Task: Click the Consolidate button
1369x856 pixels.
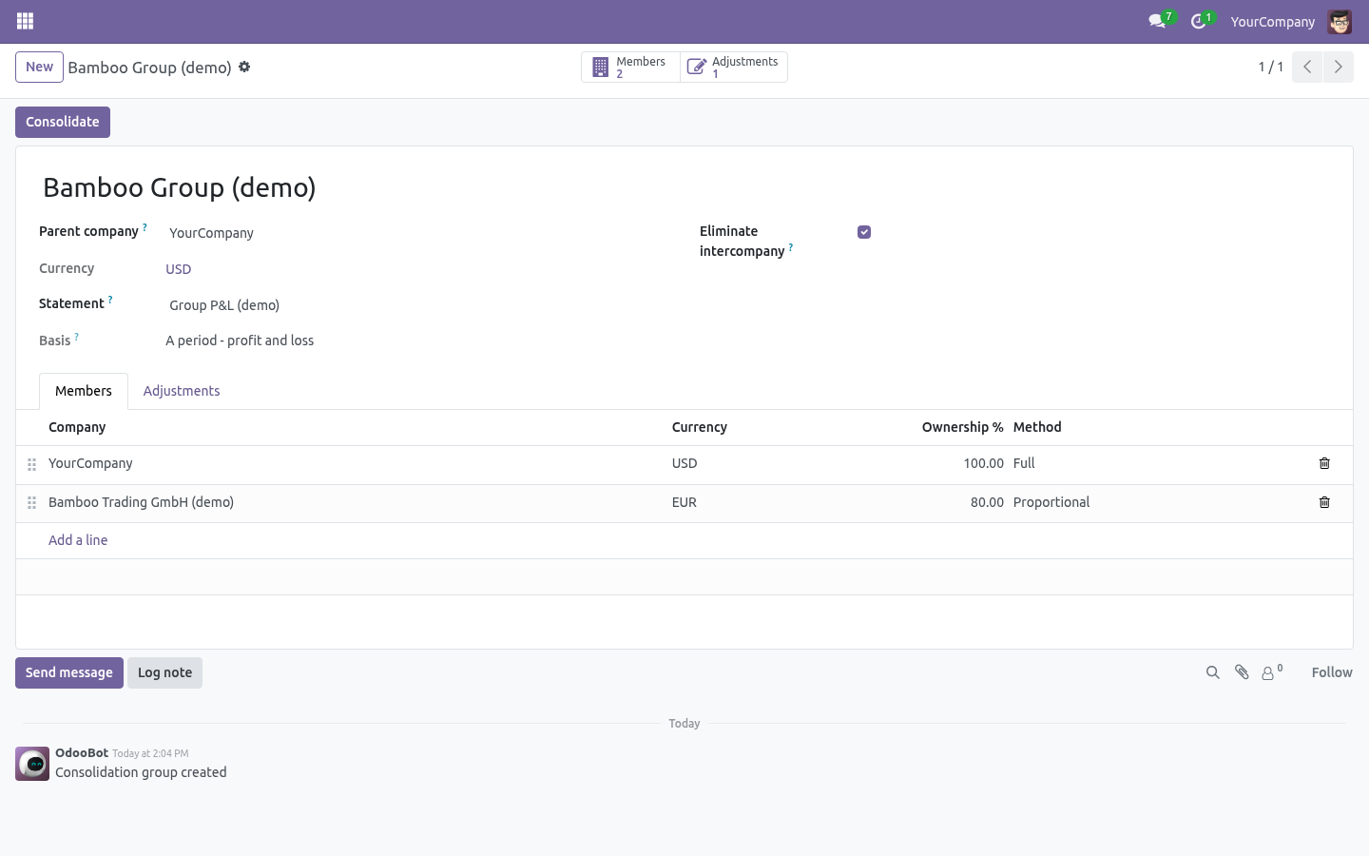Action: [63, 122]
